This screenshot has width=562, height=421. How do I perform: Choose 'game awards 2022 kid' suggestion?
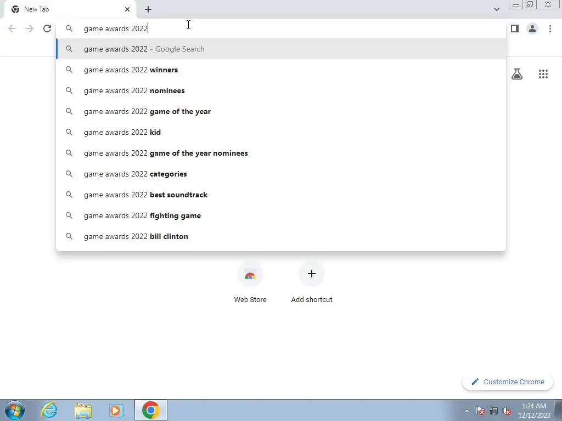pos(281,132)
